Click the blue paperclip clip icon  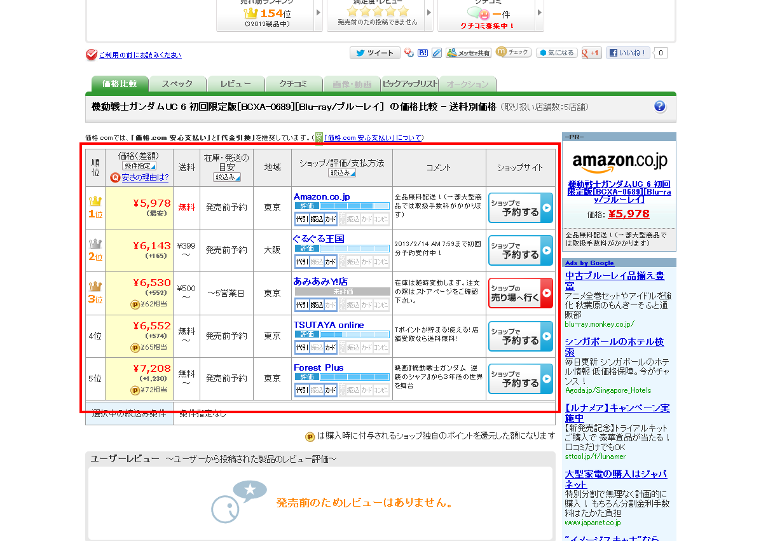(x=437, y=53)
